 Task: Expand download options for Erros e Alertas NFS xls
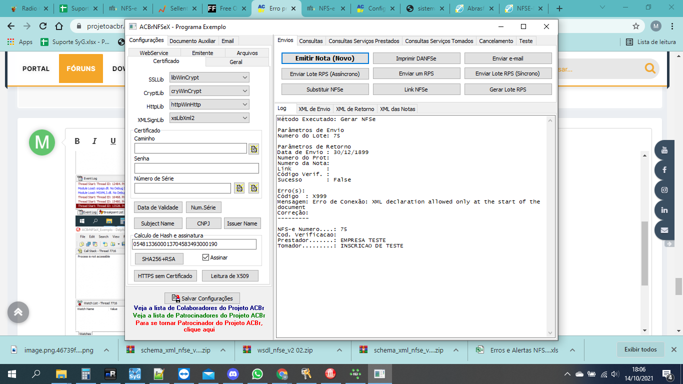[x=573, y=350]
